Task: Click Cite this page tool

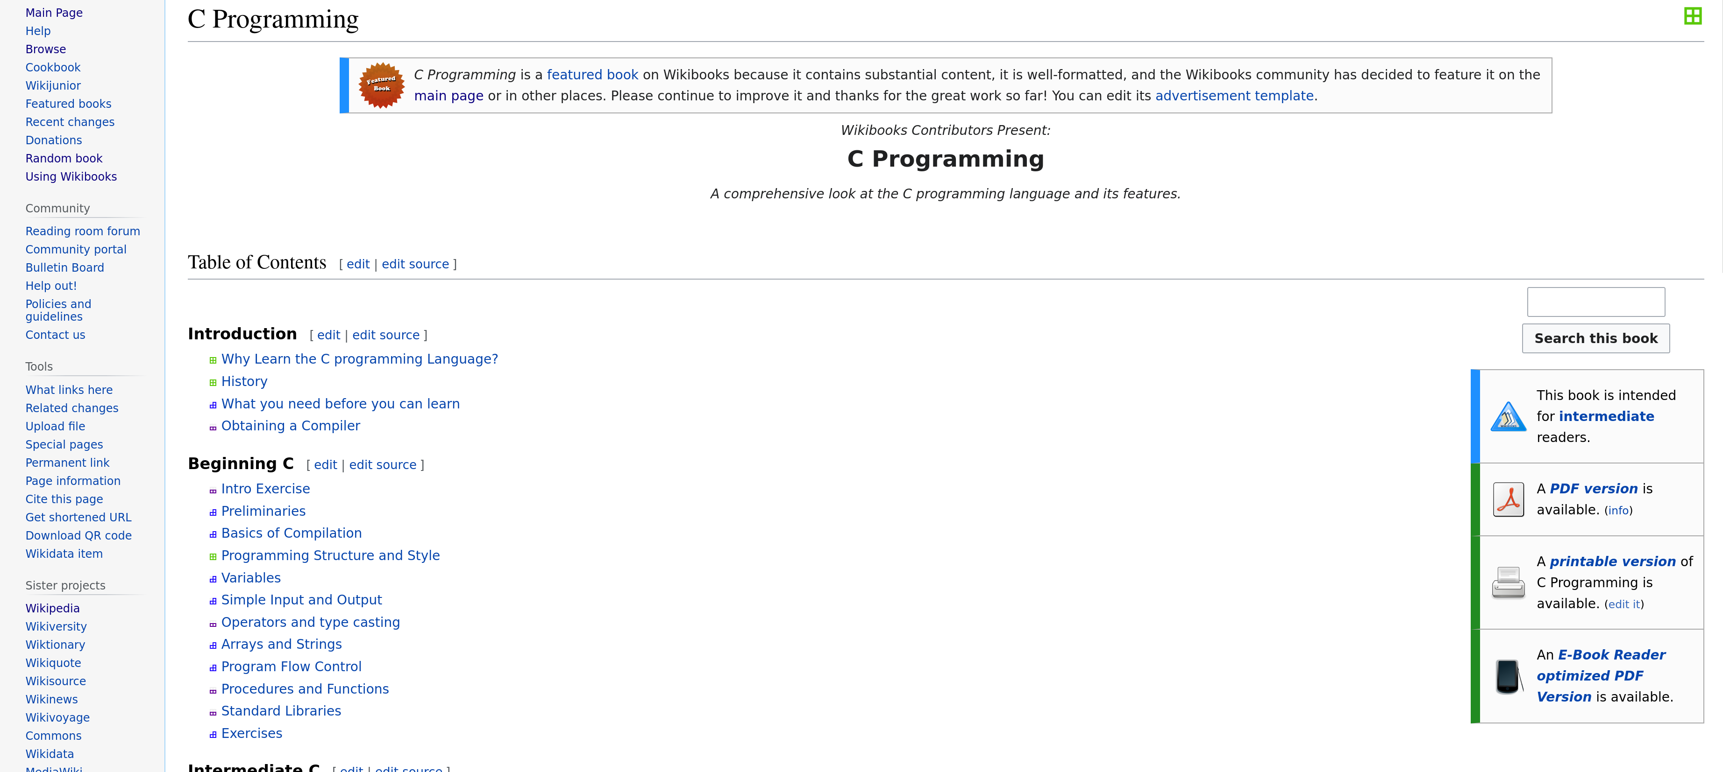Action: (x=64, y=499)
